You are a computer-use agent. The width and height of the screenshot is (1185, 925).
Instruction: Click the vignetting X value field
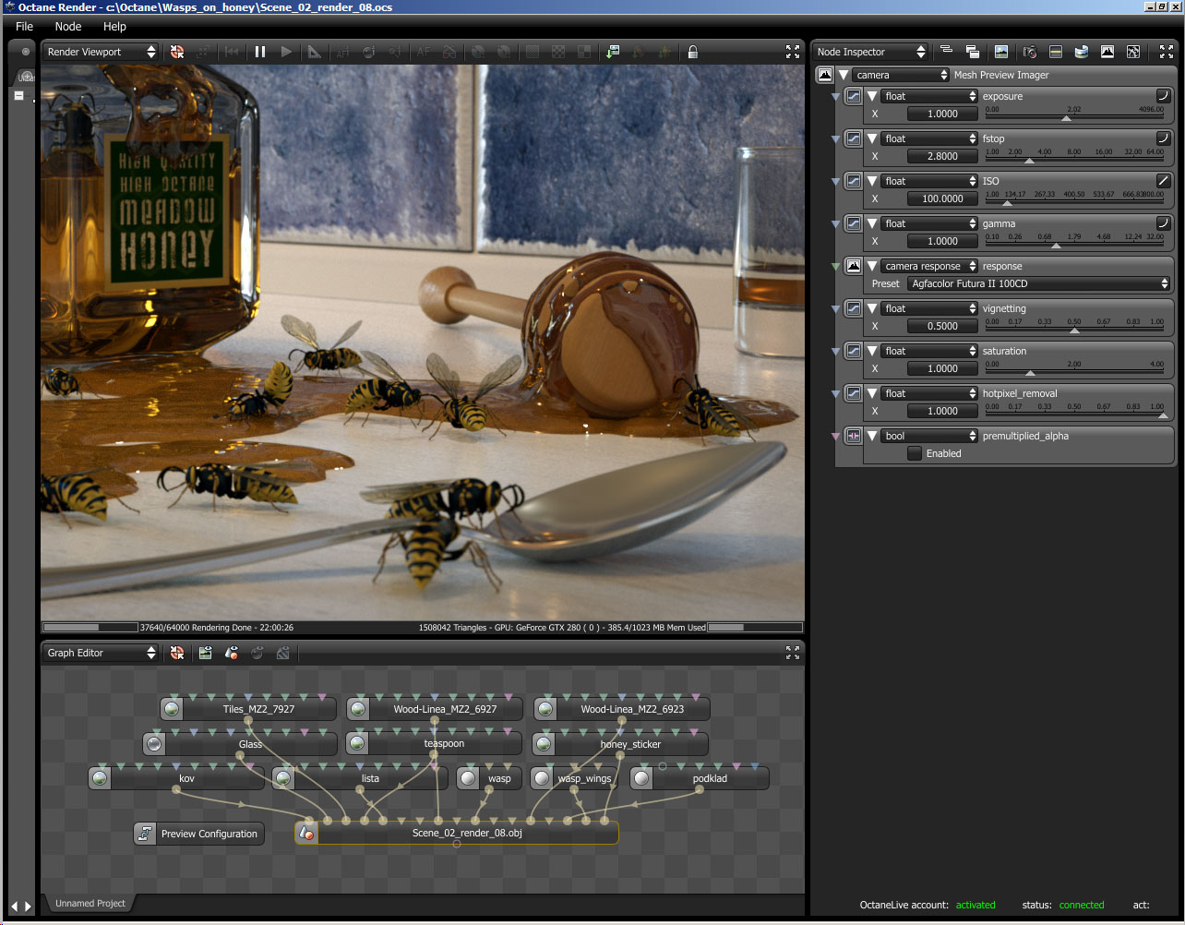point(941,326)
